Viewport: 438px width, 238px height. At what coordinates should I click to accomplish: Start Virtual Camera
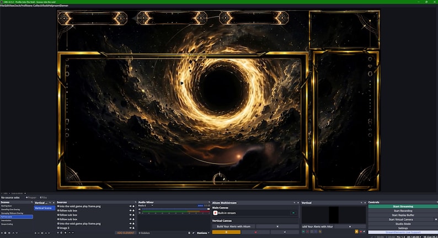click(400, 220)
